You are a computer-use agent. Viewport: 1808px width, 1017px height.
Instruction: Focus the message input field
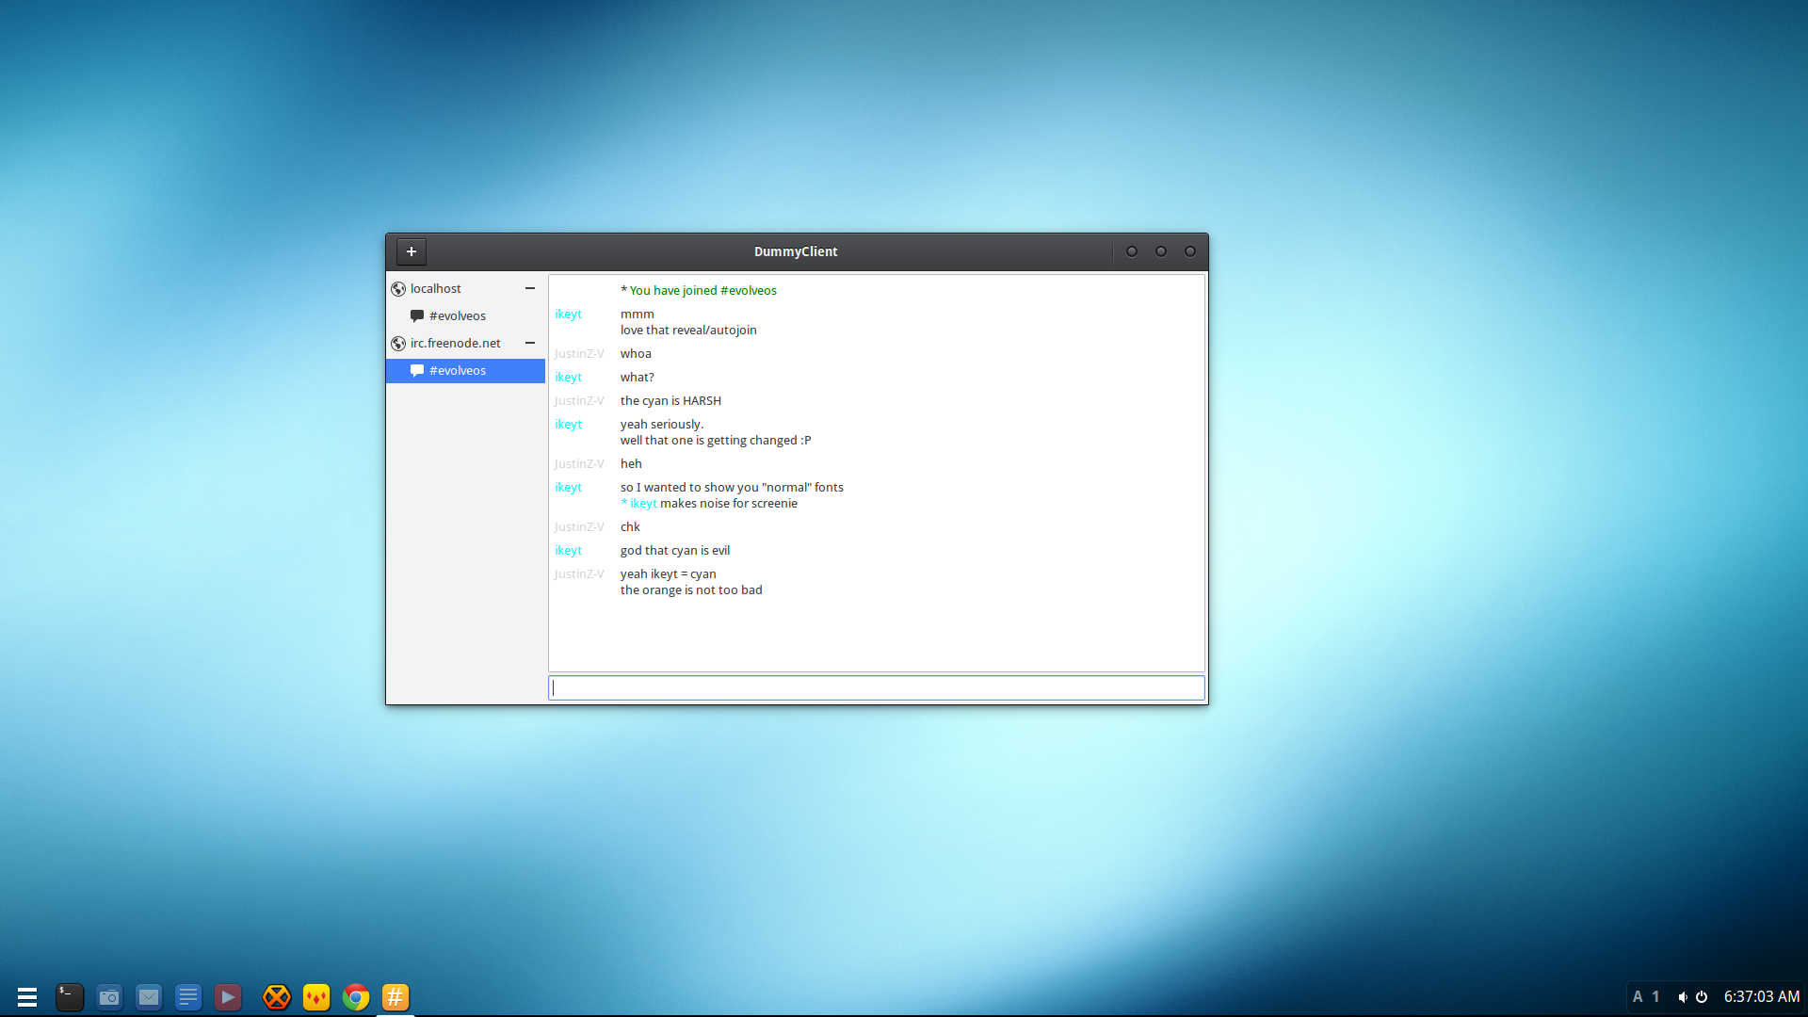pyautogui.click(x=877, y=687)
